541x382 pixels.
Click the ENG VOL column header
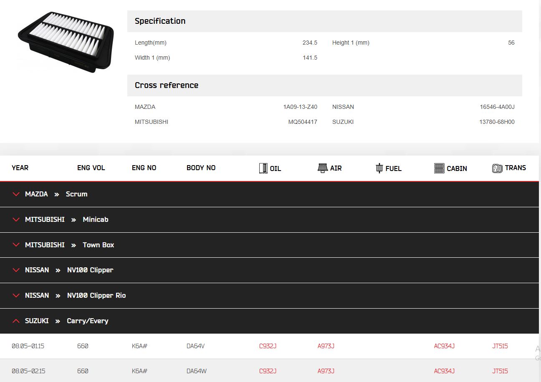[x=91, y=168]
